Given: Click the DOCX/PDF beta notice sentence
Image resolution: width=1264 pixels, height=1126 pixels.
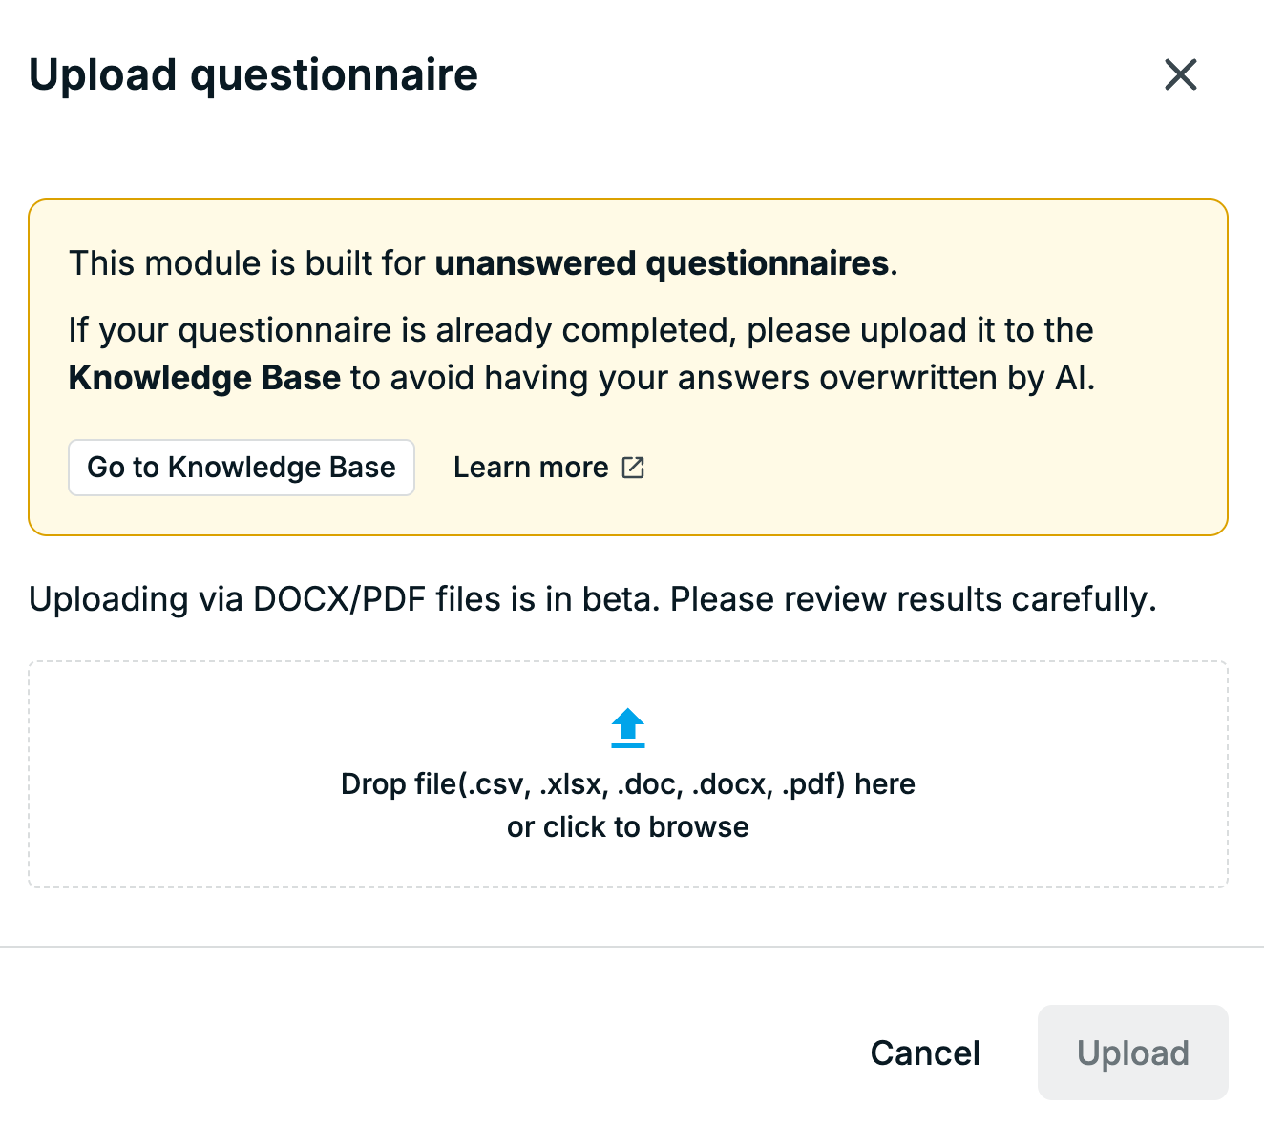Looking at the screenshot, I should click(593, 599).
